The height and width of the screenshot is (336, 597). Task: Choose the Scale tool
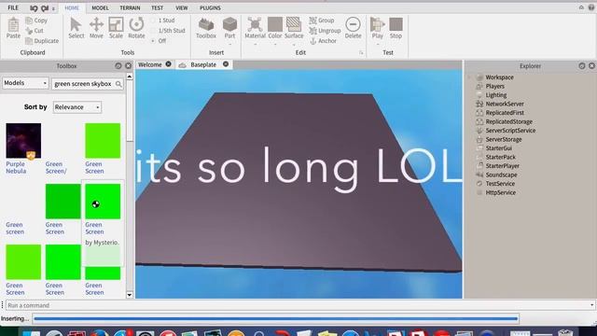[116, 28]
